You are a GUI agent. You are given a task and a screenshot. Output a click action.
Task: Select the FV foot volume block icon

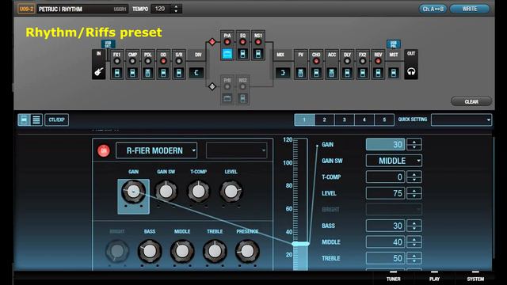(x=301, y=73)
